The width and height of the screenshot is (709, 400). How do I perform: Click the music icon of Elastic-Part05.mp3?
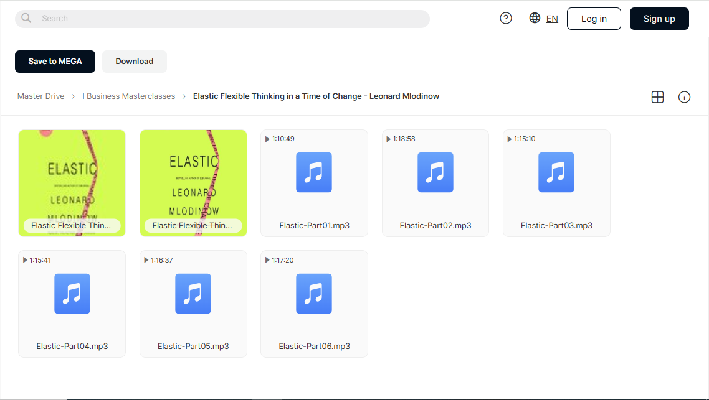coord(193,294)
